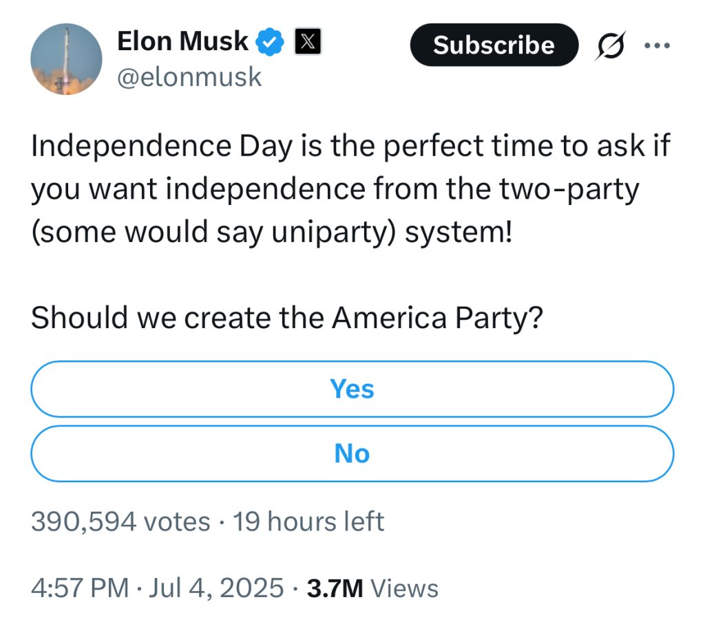Click the words Independence Day in the post
705x624 pixels.
tap(162, 146)
